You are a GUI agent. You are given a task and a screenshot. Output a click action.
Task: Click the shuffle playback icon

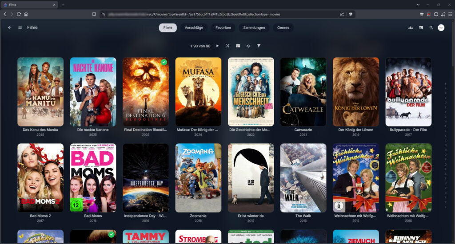pyautogui.click(x=227, y=46)
